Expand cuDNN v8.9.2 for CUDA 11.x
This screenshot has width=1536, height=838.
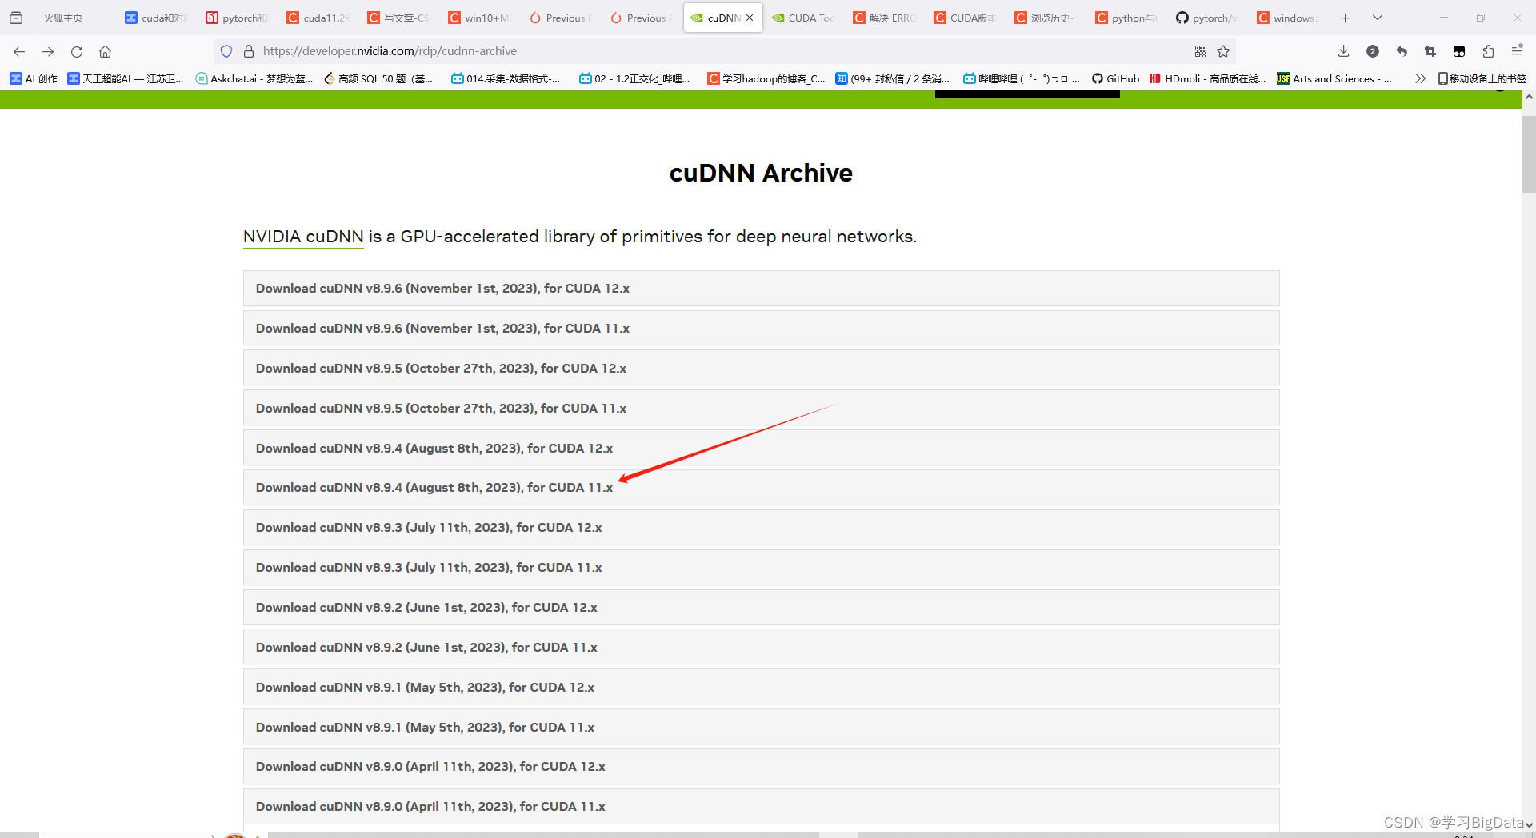[761, 647]
